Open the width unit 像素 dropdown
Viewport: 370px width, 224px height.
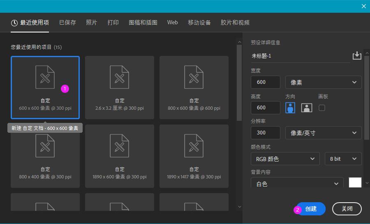323,82
